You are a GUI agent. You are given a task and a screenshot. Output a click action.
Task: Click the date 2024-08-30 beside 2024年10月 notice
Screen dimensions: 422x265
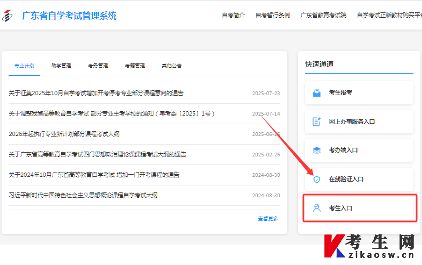[x=266, y=175]
